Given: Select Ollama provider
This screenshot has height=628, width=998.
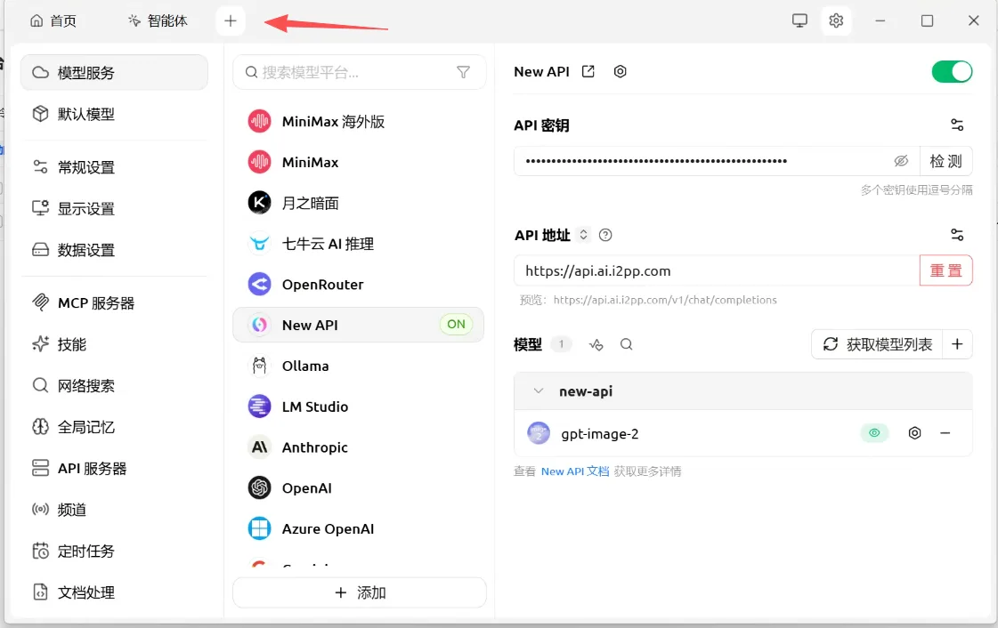Looking at the screenshot, I should (359, 366).
